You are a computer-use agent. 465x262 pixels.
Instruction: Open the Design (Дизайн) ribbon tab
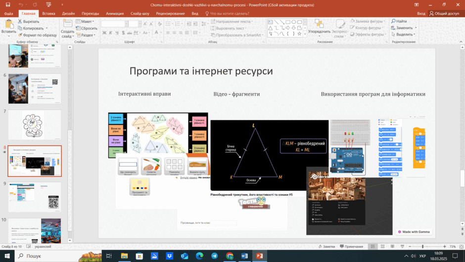pyautogui.click(x=68, y=13)
